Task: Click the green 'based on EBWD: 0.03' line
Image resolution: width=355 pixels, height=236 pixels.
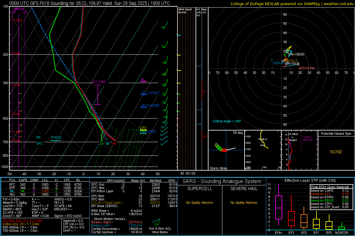Action: click(x=330, y=200)
